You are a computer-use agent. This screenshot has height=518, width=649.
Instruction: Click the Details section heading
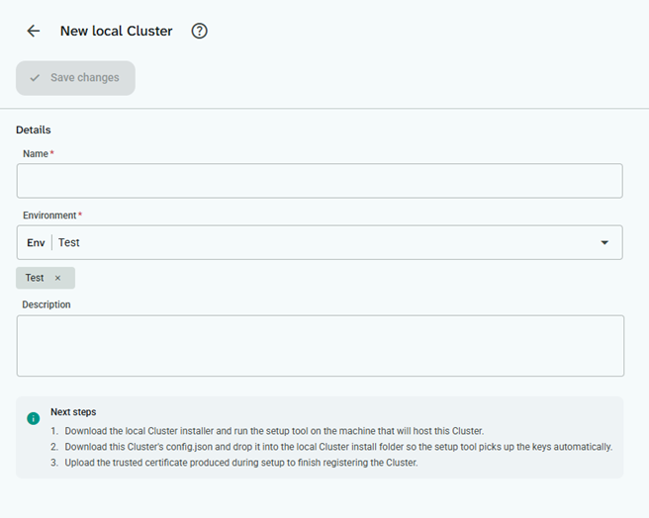[33, 129]
